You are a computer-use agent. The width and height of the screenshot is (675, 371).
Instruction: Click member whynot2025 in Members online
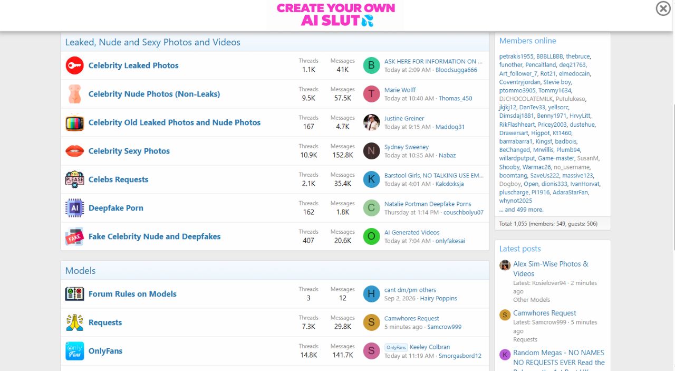[516, 201]
